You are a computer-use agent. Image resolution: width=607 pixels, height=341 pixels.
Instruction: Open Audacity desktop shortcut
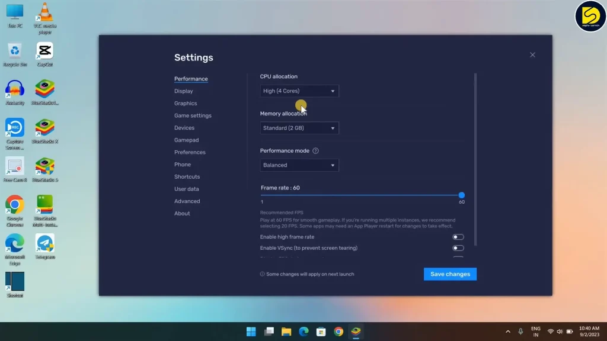[x=15, y=90]
